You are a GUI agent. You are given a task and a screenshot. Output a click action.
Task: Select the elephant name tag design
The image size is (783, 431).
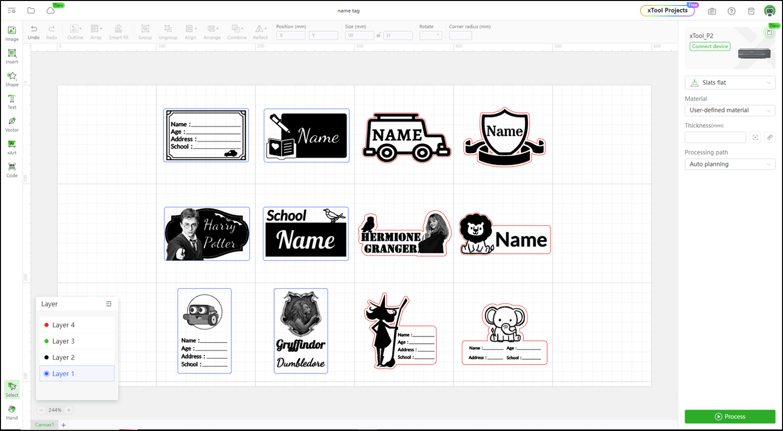pos(504,334)
